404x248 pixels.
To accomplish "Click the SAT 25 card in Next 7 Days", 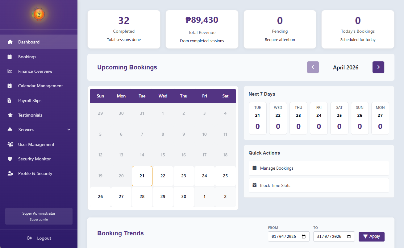I will 339,118.
